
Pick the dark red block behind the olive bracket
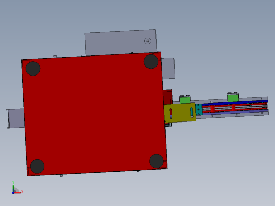168,97
